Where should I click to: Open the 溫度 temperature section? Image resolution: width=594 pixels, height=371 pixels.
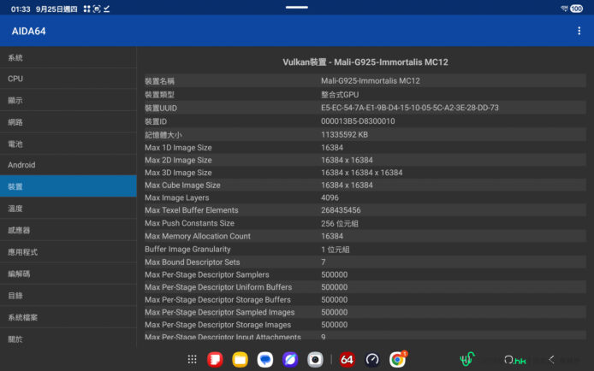pyautogui.click(x=68, y=209)
